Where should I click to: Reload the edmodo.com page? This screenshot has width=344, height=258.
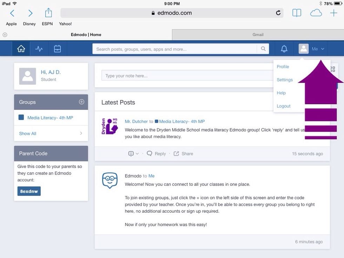(278, 13)
